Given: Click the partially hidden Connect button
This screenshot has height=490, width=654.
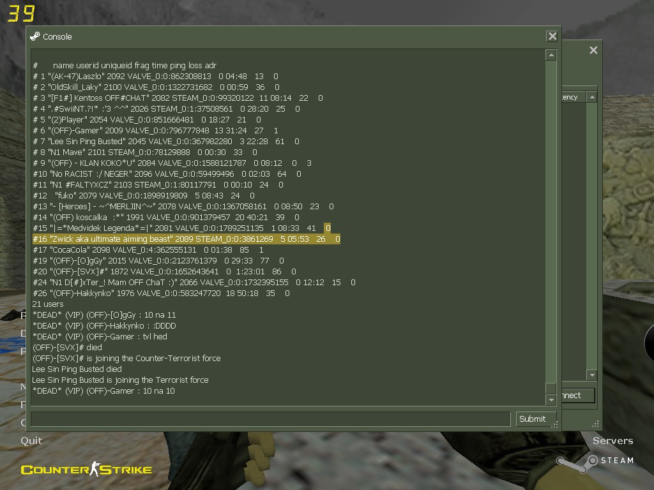Looking at the screenshot, I should [577, 396].
